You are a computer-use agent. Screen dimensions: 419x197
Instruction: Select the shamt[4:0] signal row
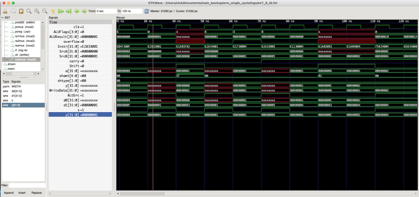(80, 76)
